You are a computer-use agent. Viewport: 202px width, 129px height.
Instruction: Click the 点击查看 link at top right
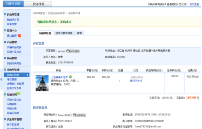(x=194, y=4)
